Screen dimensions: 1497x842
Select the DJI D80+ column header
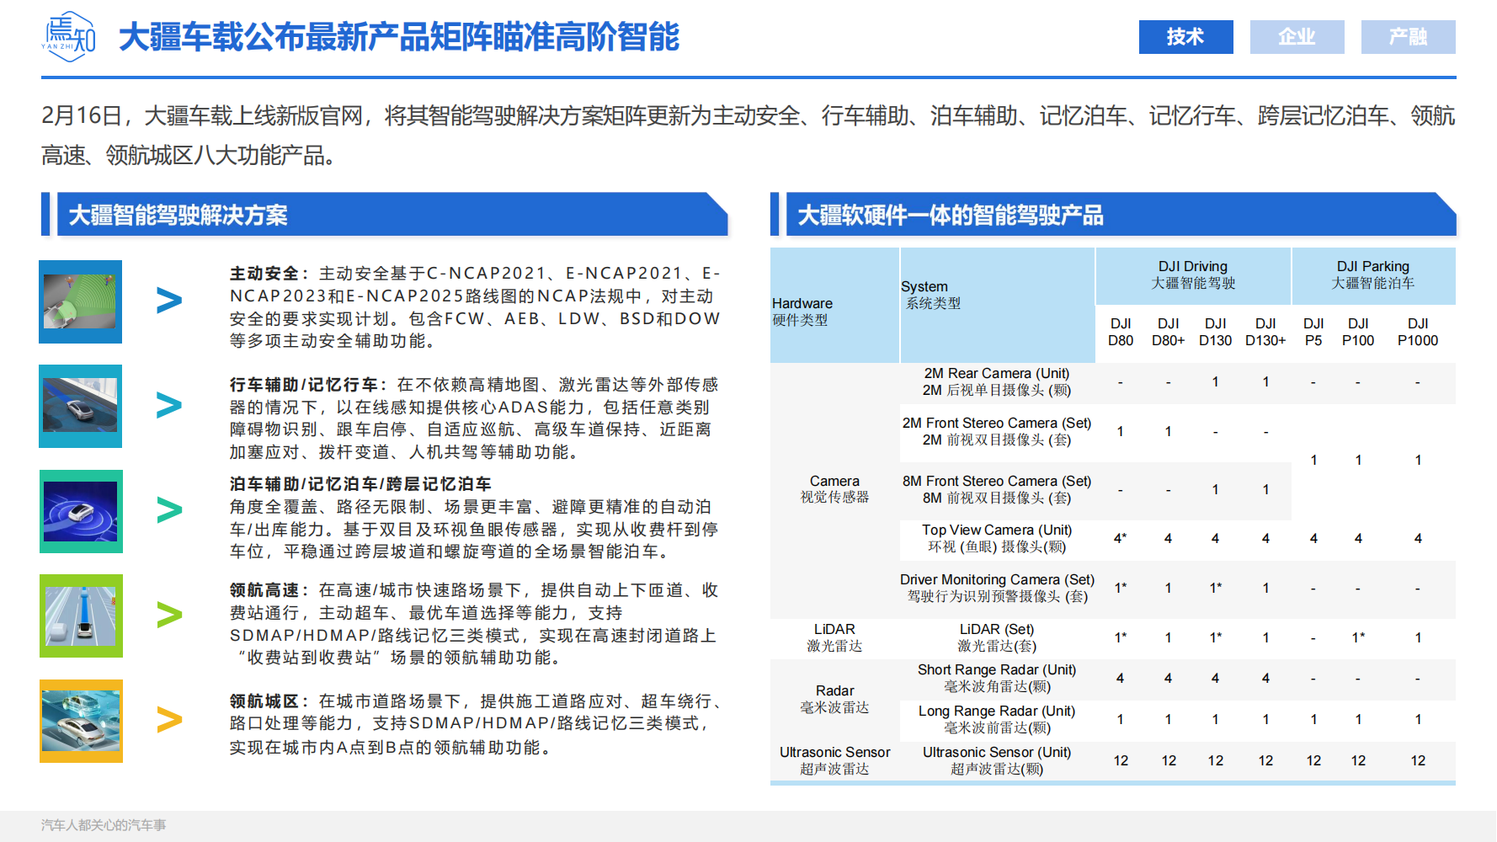click(1168, 332)
